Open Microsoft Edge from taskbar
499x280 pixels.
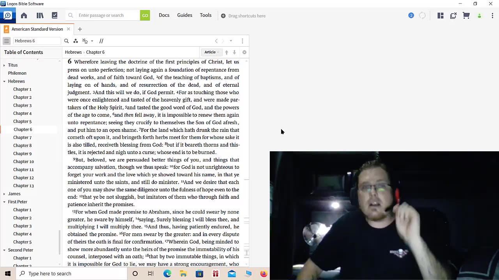tap(167, 273)
